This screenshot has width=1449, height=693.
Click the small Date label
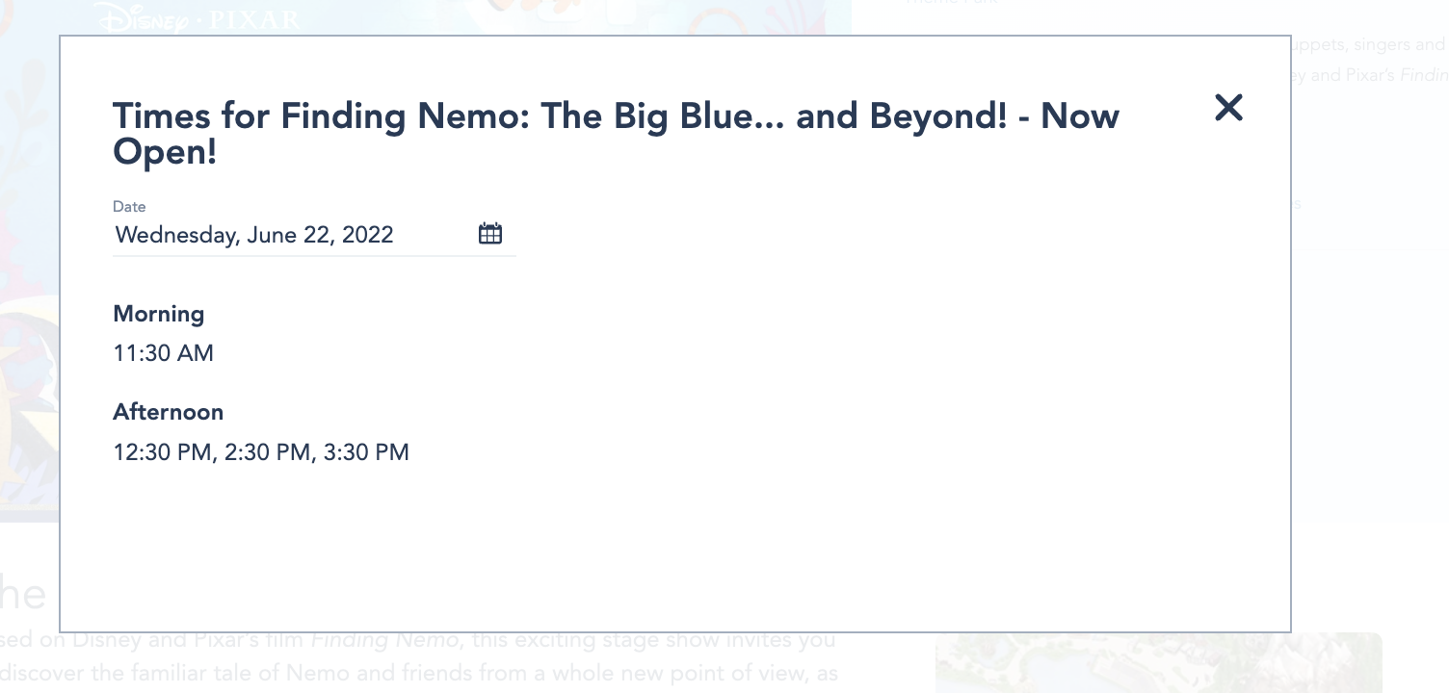pos(129,206)
